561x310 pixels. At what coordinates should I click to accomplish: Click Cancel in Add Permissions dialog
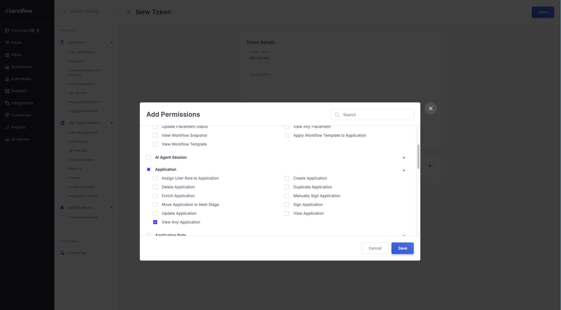click(x=375, y=248)
